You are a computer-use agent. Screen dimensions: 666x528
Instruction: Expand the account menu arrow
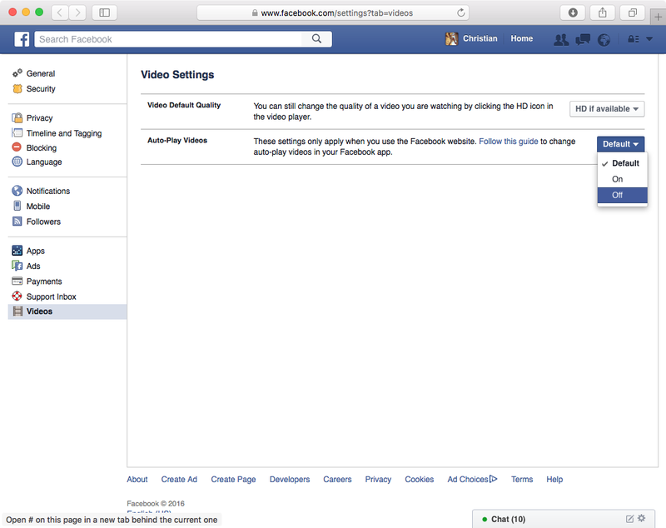tap(649, 38)
